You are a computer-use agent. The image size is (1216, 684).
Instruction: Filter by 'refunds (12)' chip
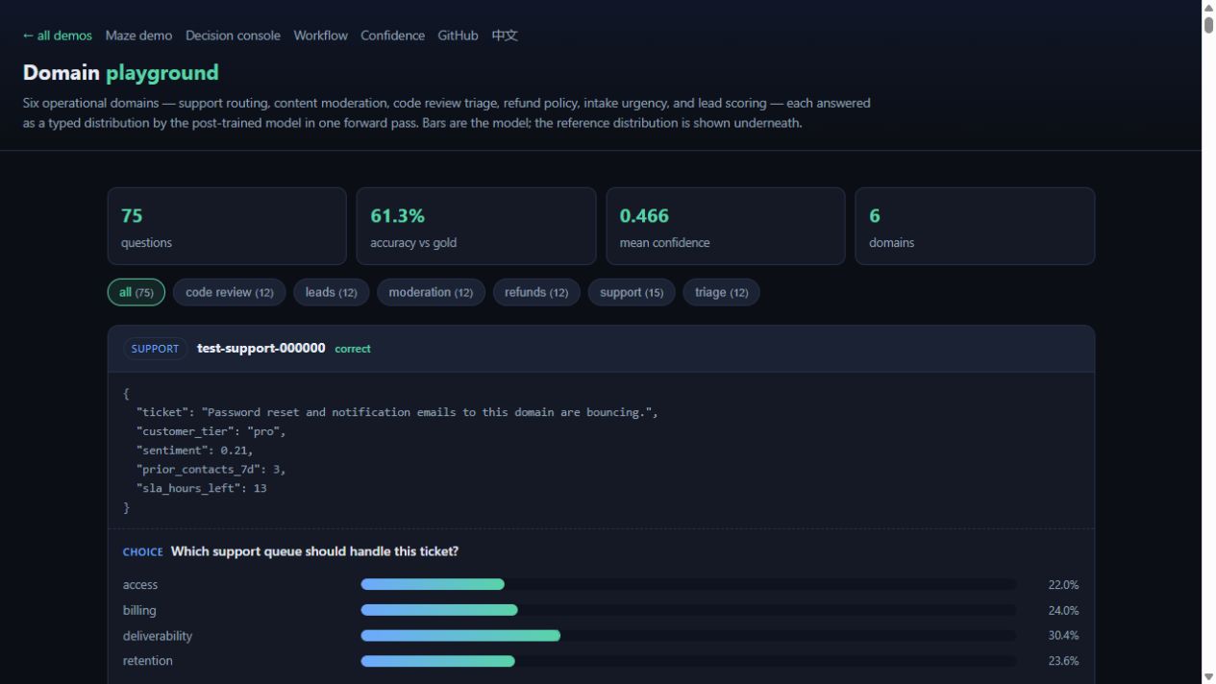coord(536,292)
